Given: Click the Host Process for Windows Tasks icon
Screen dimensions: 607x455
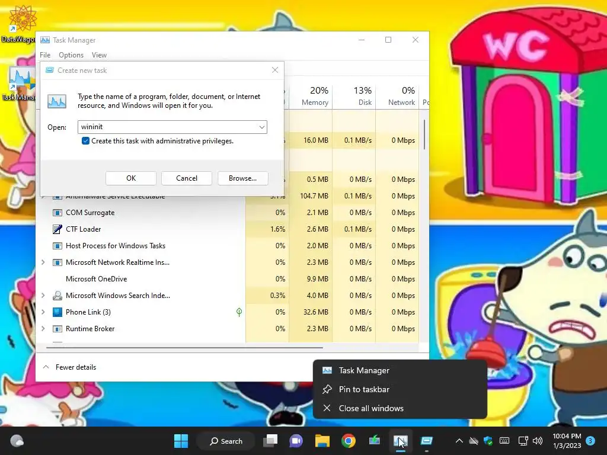Looking at the screenshot, I should (x=57, y=246).
